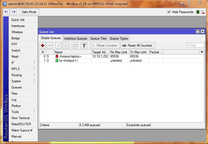This screenshot has width=208, height=144.
Task: Open the Queue Types tab
Action: [x=119, y=39]
